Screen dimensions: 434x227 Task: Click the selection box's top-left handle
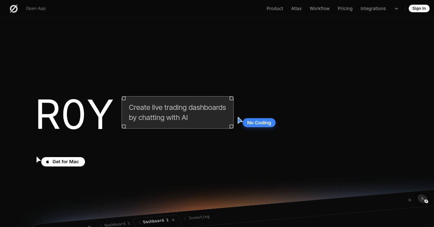124,98
